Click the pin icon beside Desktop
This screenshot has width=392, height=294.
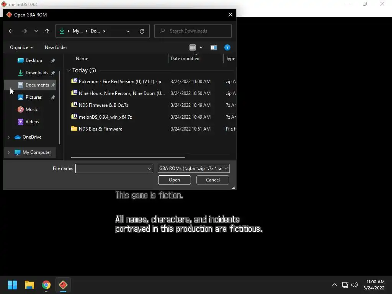53,60
